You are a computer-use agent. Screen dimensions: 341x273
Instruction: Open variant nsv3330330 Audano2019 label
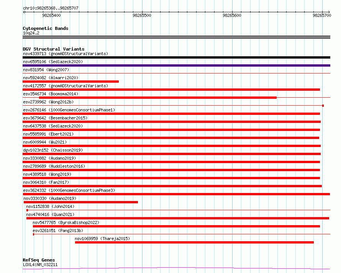tap(50, 198)
